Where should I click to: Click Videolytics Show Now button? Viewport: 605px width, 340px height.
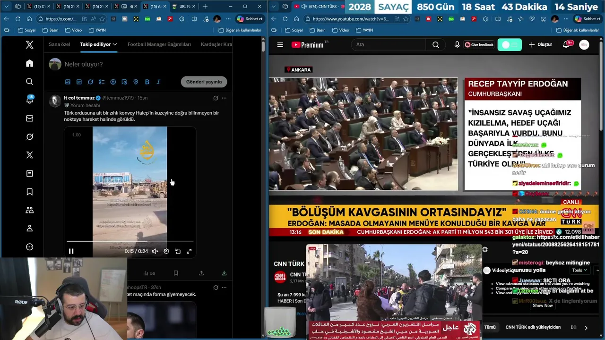point(543,306)
